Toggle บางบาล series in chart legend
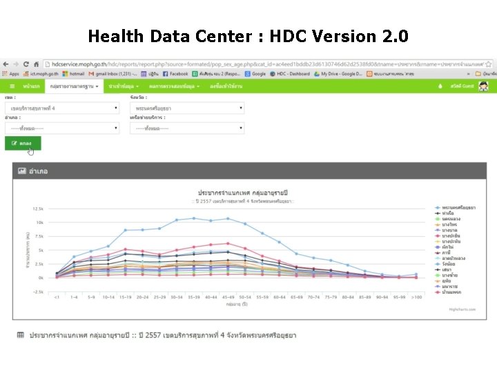Screen dimensions: 497x373 click(x=446, y=230)
